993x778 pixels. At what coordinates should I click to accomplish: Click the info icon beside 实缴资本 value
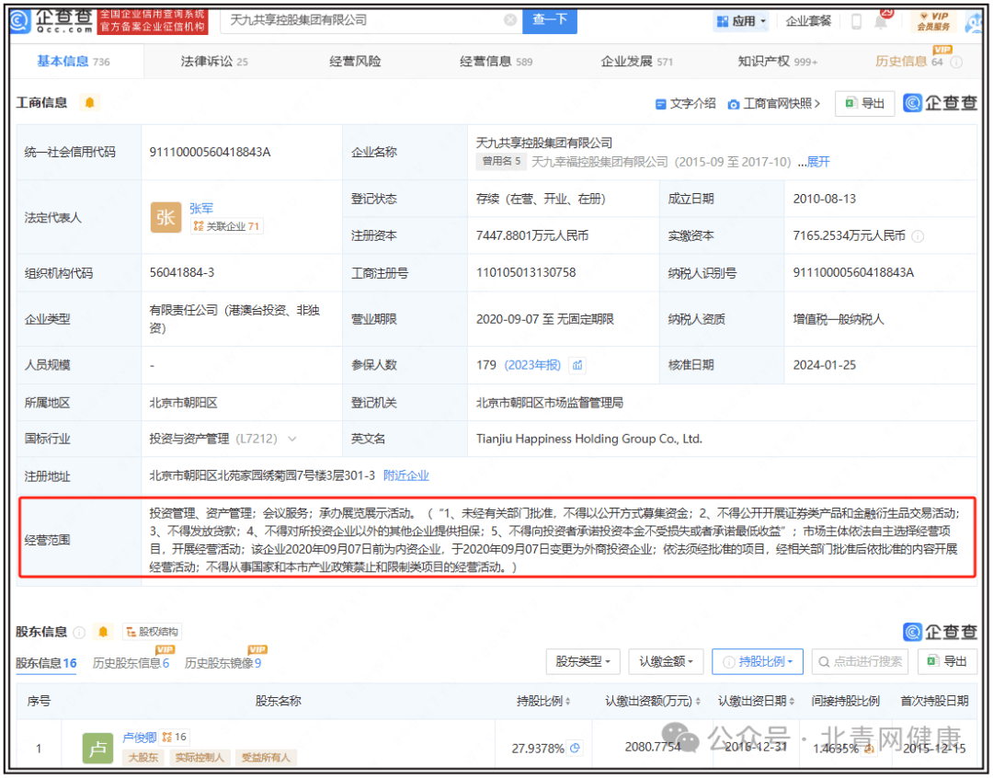(x=918, y=236)
